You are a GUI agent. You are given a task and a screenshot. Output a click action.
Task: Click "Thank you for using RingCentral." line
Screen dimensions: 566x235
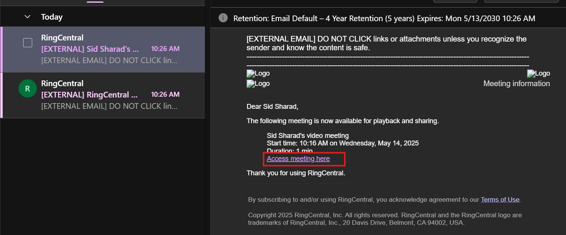pos(296,173)
